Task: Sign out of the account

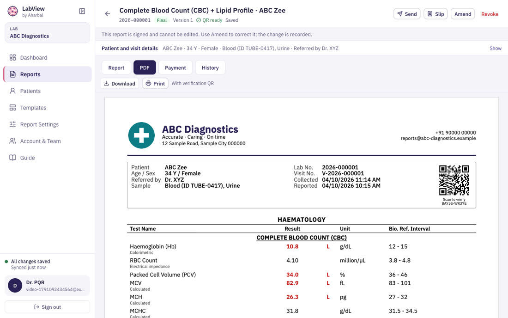Action: coord(47,307)
